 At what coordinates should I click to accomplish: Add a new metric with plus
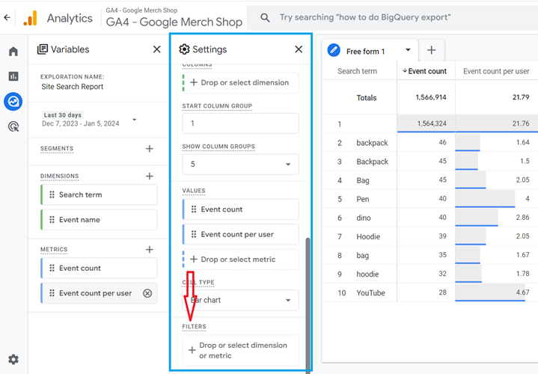pyautogui.click(x=149, y=249)
